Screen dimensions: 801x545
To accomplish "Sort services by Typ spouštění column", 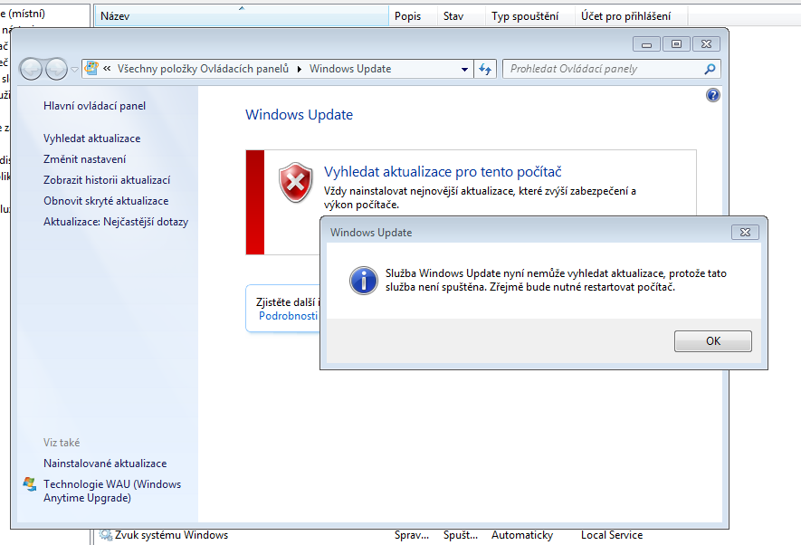I will (x=530, y=15).
